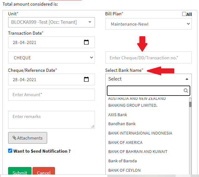Open the CHEQUE payment mode dropdown
Screen dimensions: 199x177
click(x=52, y=58)
